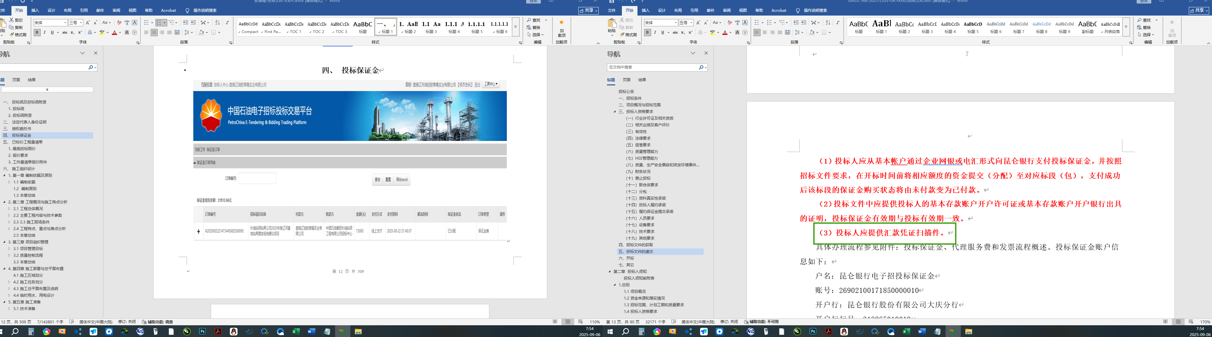This screenshot has height=337, width=1212.
Task: Open Photoshop from the left taskbar
Action: coord(202,331)
